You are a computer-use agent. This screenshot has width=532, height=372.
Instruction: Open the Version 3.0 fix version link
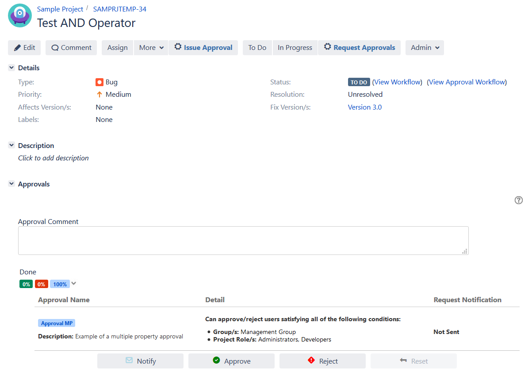(364, 107)
